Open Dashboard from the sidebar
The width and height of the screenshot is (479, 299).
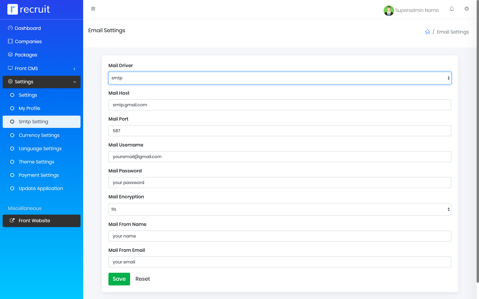point(28,28)
